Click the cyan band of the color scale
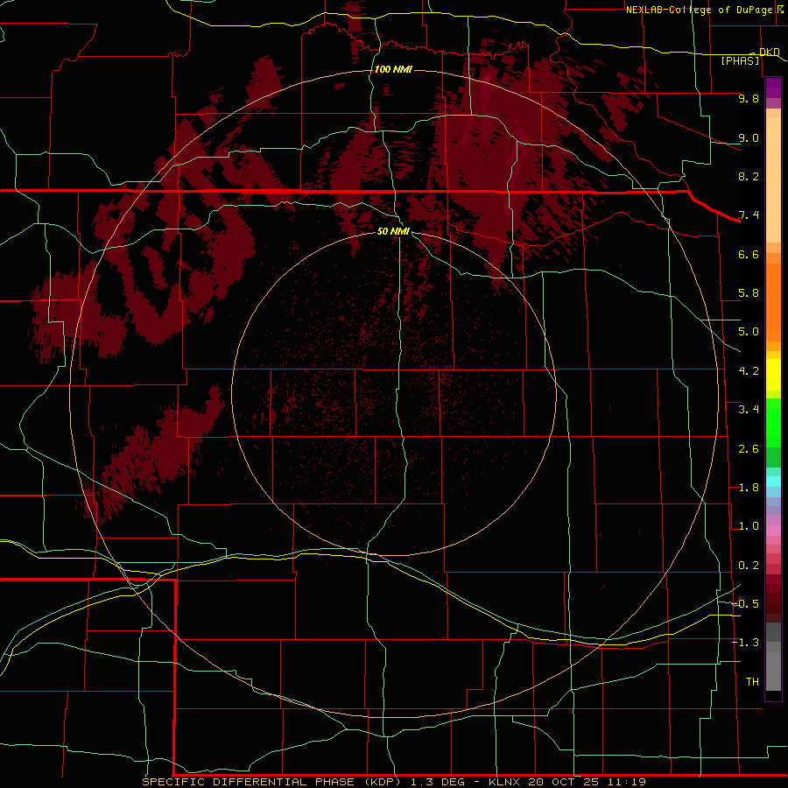 click(x=773, y=482)
